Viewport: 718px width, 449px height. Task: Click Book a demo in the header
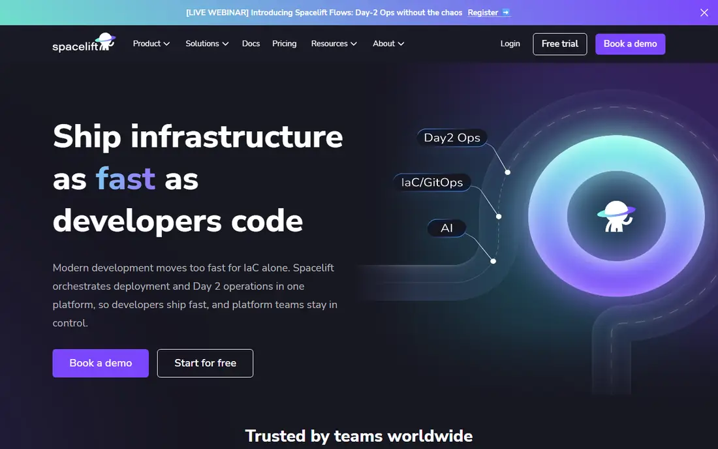click(x=630, y=44)
